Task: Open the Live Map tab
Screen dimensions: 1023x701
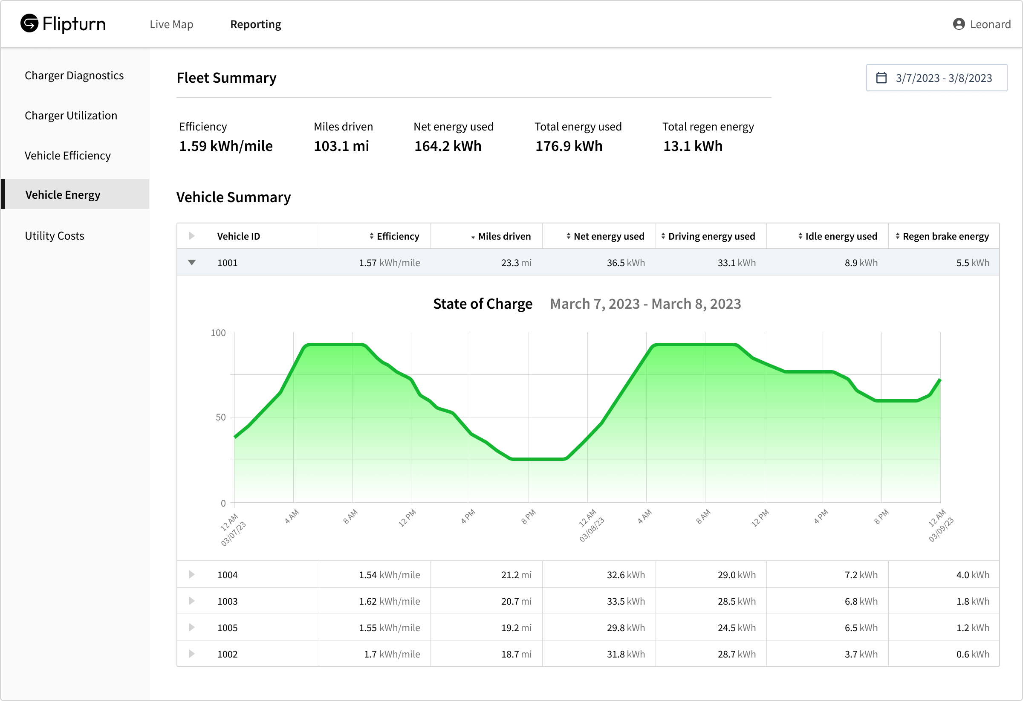Action: [x=171, y=24]
